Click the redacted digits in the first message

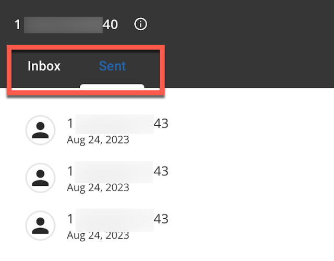point(115,124)
